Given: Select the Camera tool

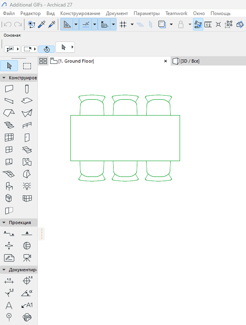Looking at the screenshot, I should [x=27, y=258].
